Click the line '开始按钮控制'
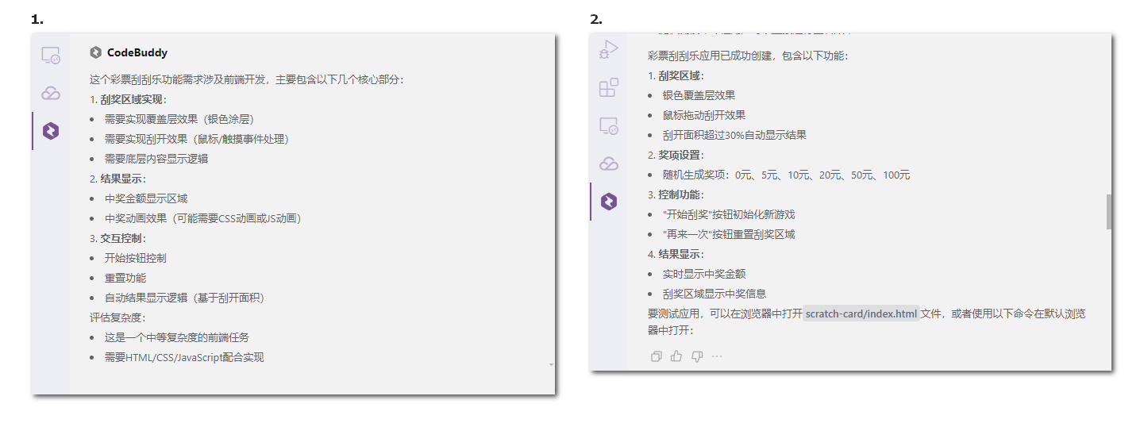The image size is (1144, 427). pos(136,258)
